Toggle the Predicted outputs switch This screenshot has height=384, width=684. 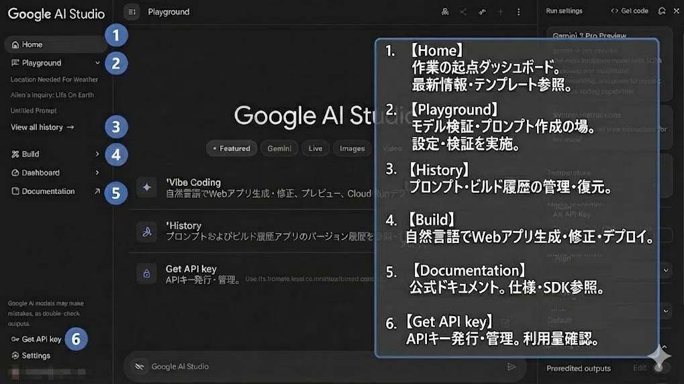[x=661, y=369]
